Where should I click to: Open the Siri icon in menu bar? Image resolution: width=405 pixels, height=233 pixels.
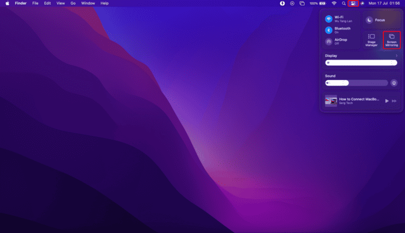coord(362,3)
